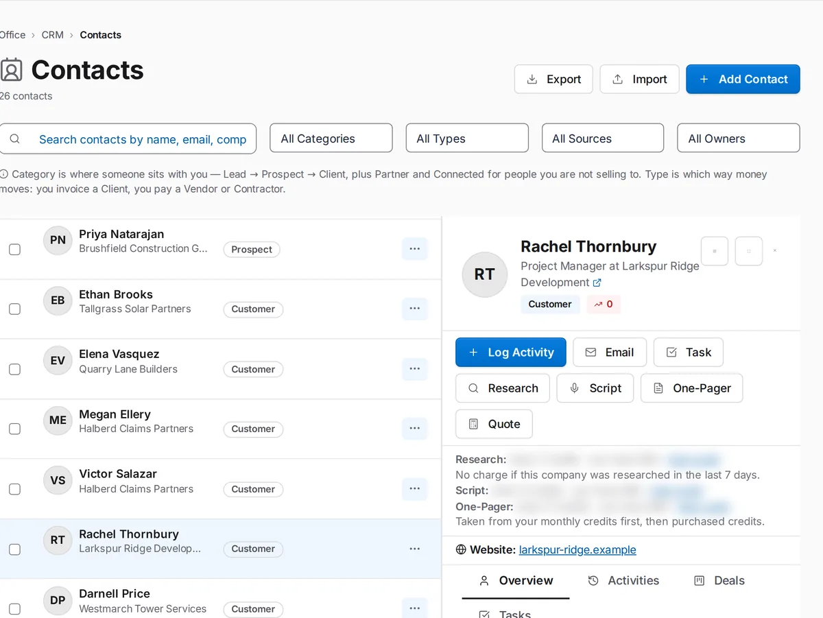This screenshot has height=618, width=823.
Task: Tick the Elena Vasquez checkbox
Action: pos(14,369)
